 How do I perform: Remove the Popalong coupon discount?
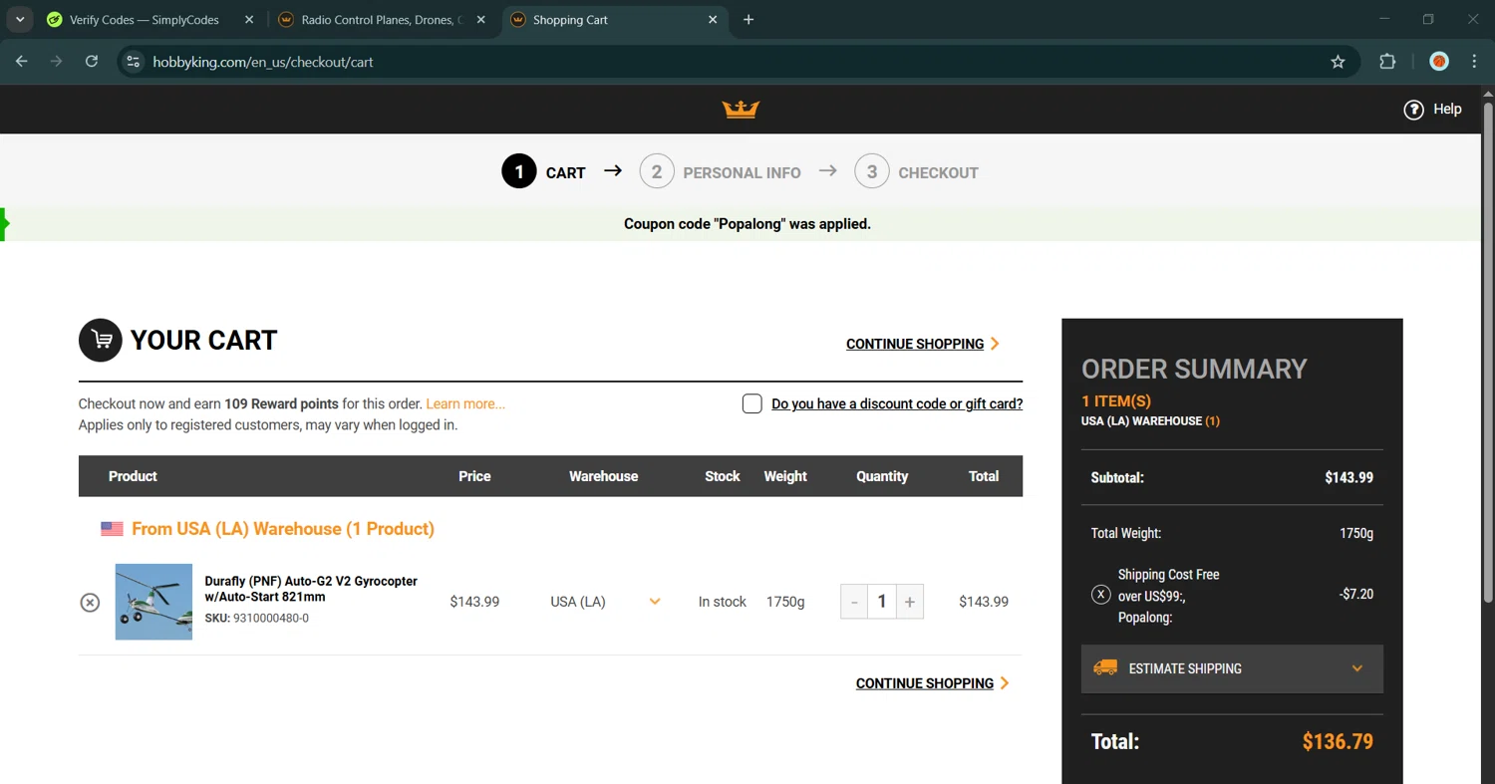click(x=1100, y=595)
